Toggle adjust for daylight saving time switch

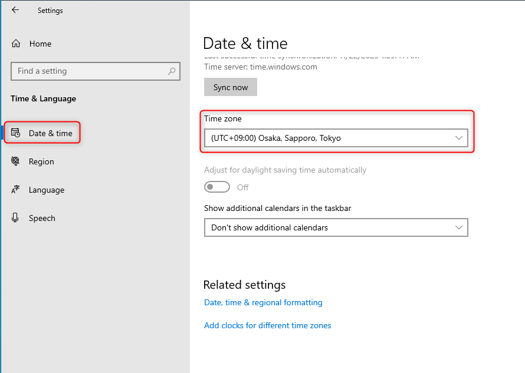pyautogui.click(x=216, y=187)
